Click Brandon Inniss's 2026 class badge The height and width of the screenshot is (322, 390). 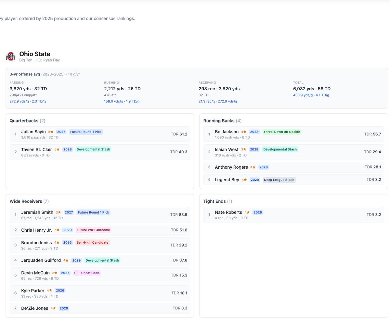click(68, 243)
